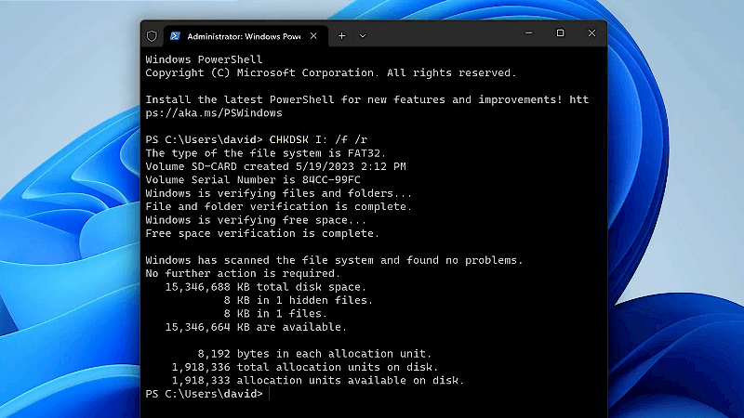Screen dimensions: 744x418
Task: Click the 'ps://aka.ms/PSWindows' link text
Action: [214, 112]
